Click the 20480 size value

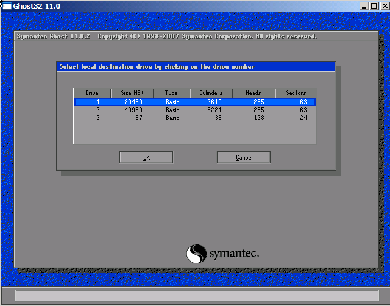tap(133, 102)
